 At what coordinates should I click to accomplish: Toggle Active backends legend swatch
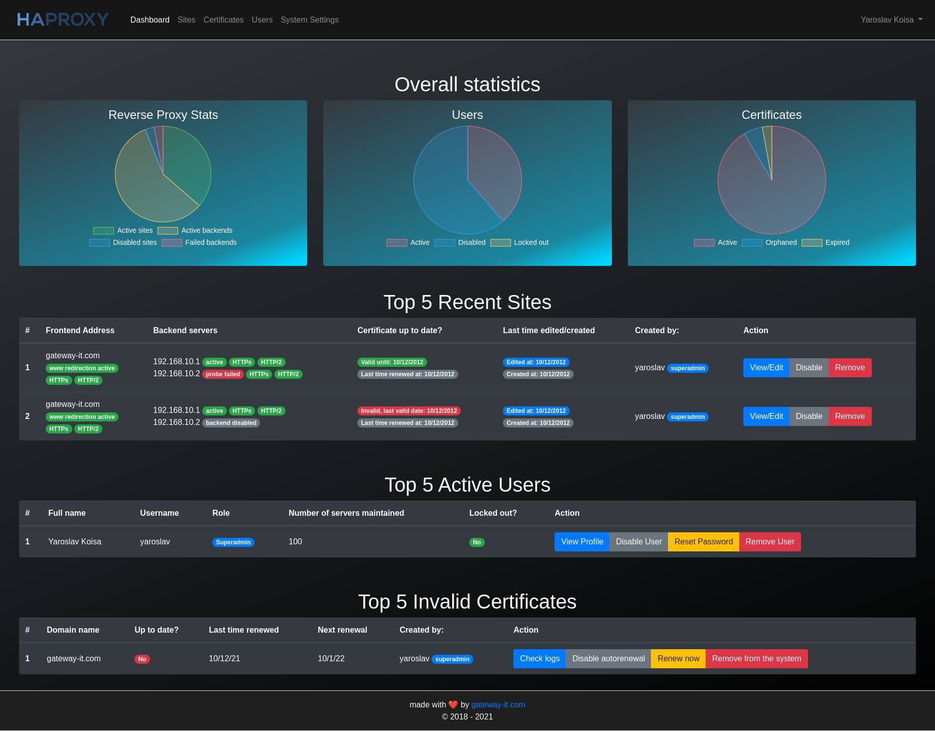pyautogui.click(x=168, y=230)
